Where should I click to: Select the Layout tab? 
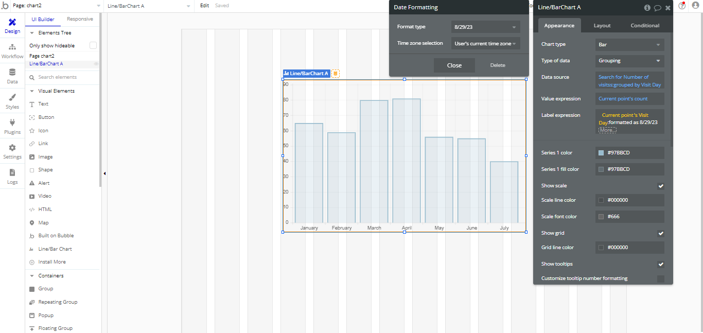point(602,26)
